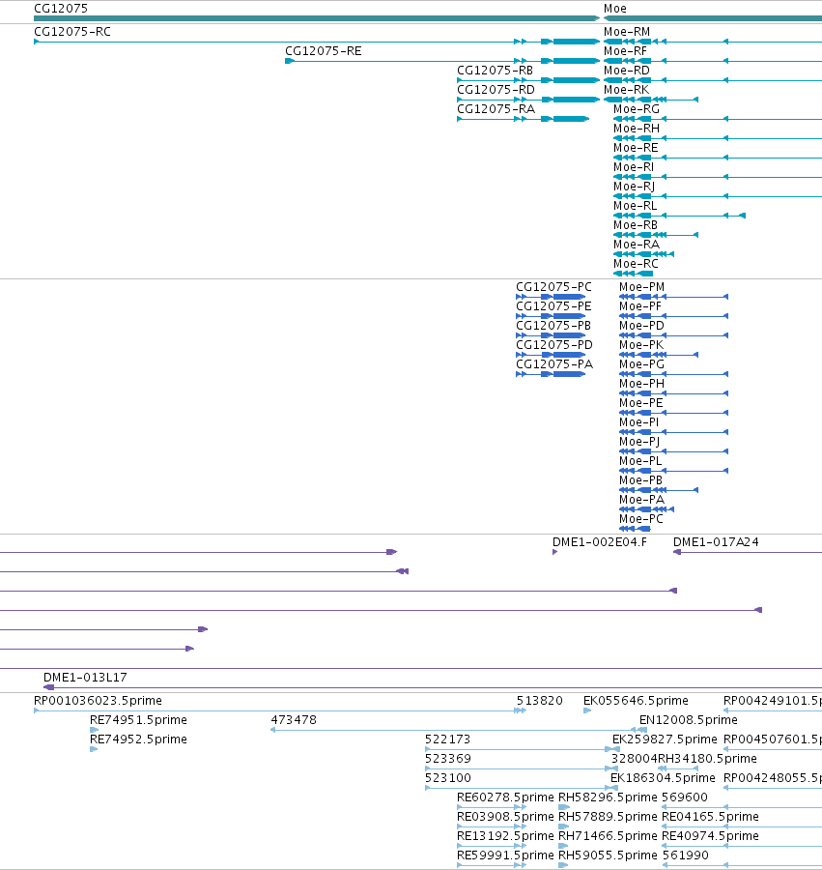Select the Moe-RA transcript label
The height and width of the screenshot is (870, 822).
tap(637, 245)
